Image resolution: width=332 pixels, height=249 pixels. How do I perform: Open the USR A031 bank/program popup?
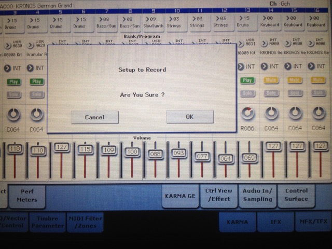click(x=241, y=44)
